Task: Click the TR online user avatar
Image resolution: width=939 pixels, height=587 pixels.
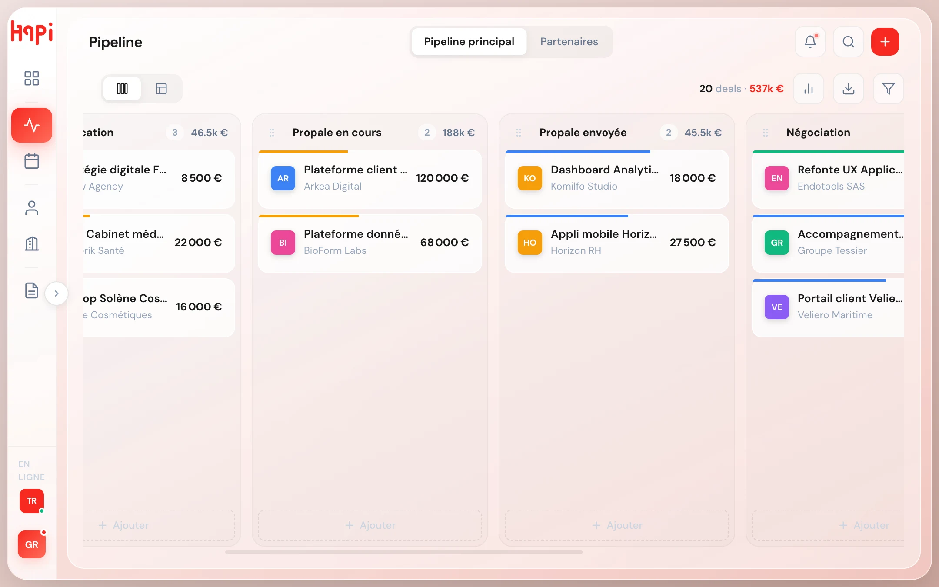Action: pyautogui.click(x=32, y=501)
